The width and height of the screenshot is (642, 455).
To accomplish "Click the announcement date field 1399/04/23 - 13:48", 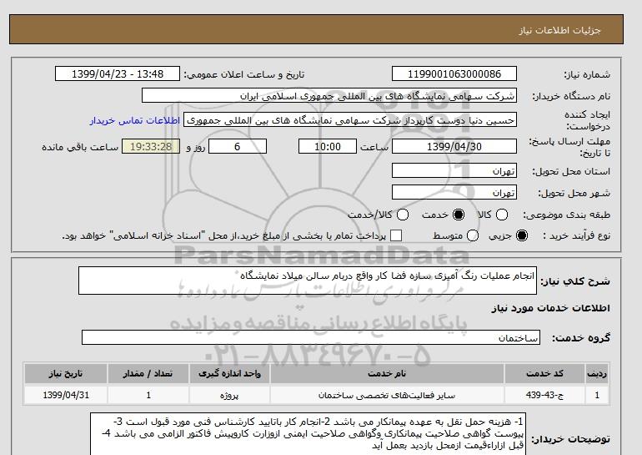I will (118, 73).
